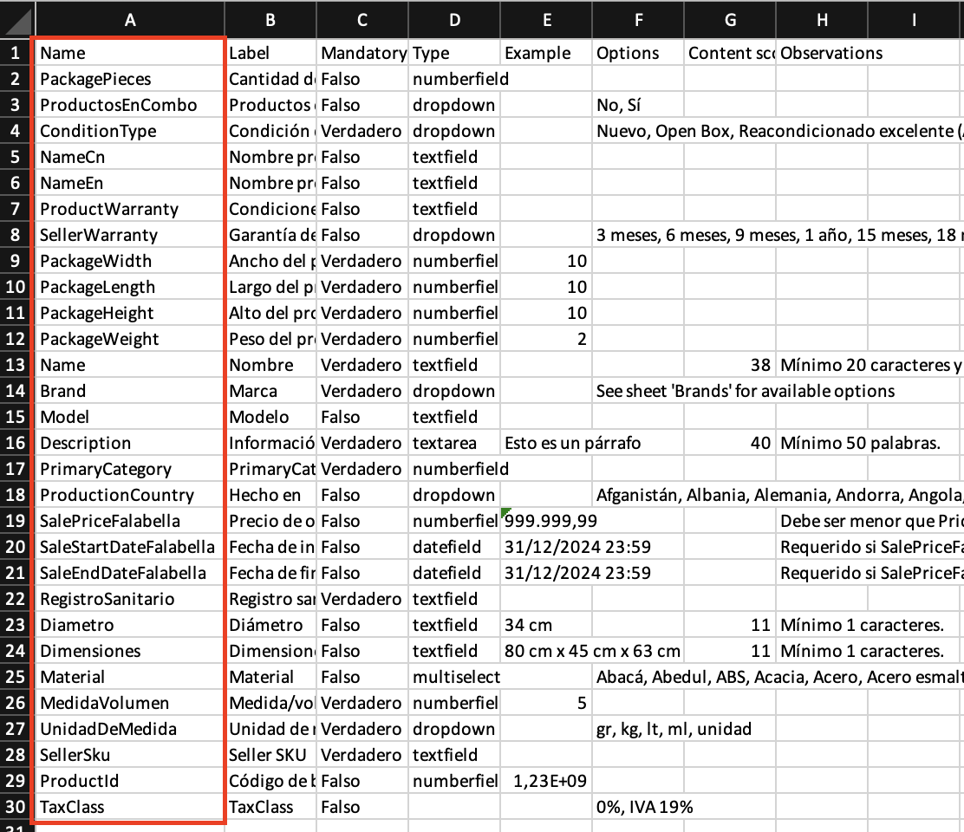This screenshot has width=964, height=832.
Task: Click the select-all corner triangle
Action: pos(17,20)
